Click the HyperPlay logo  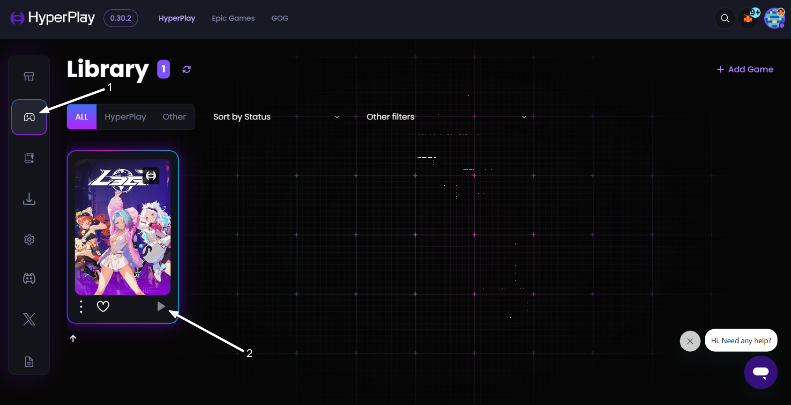52,18
